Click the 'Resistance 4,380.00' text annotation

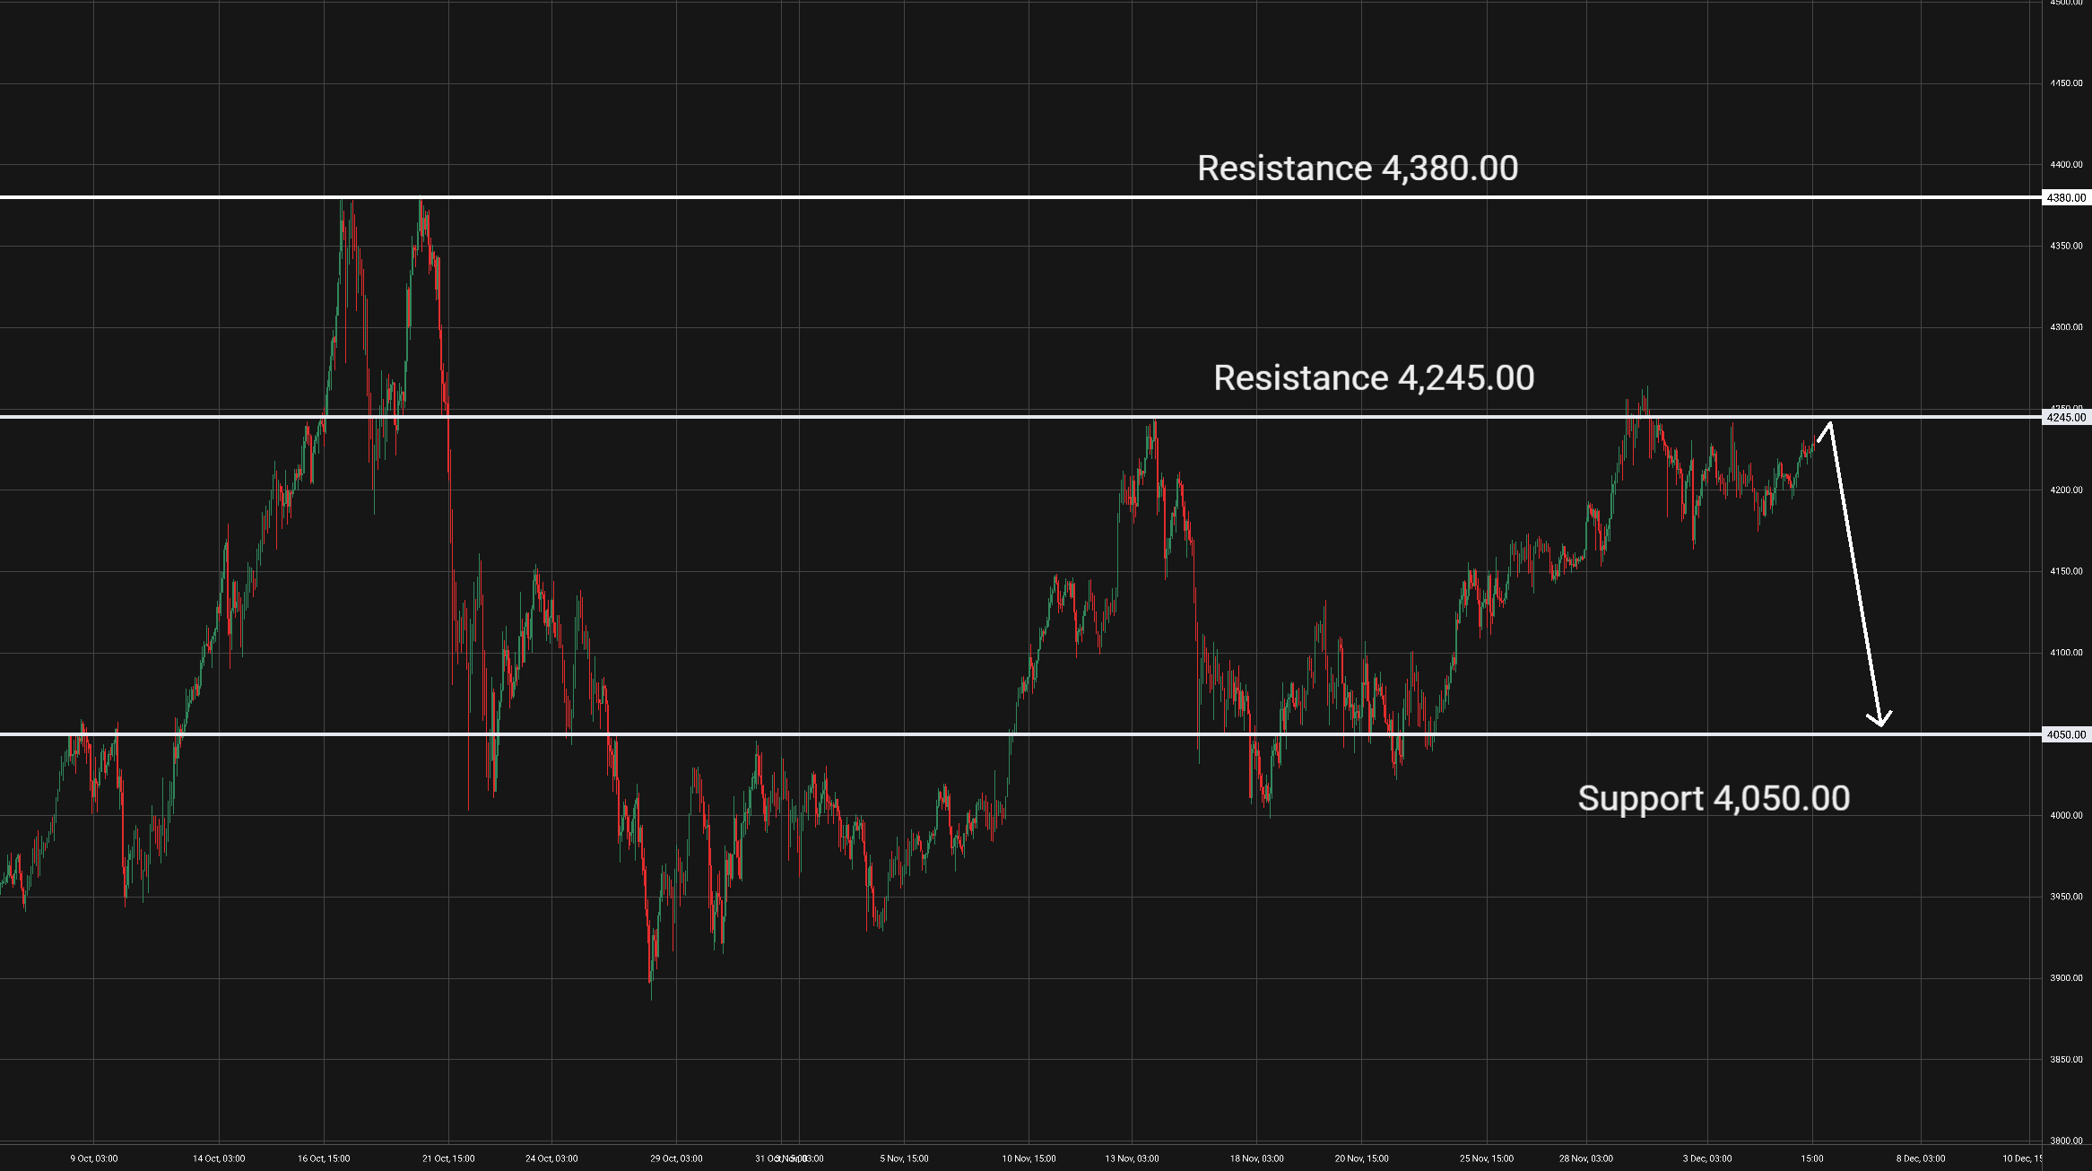pyautogui.click(x=1358, y=169)
